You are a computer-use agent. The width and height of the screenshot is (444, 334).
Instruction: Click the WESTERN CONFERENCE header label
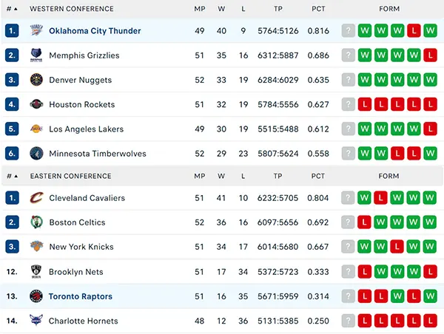(x=72, y=9)
